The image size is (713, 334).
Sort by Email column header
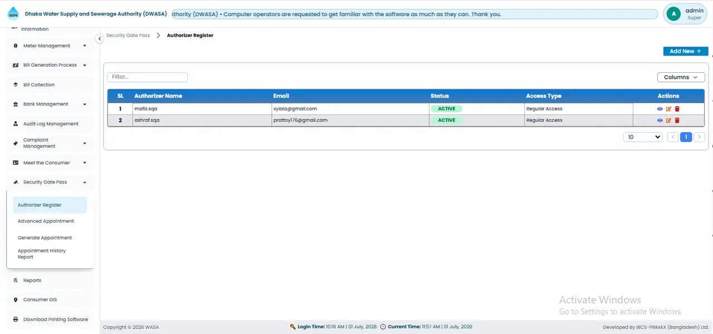281,96
